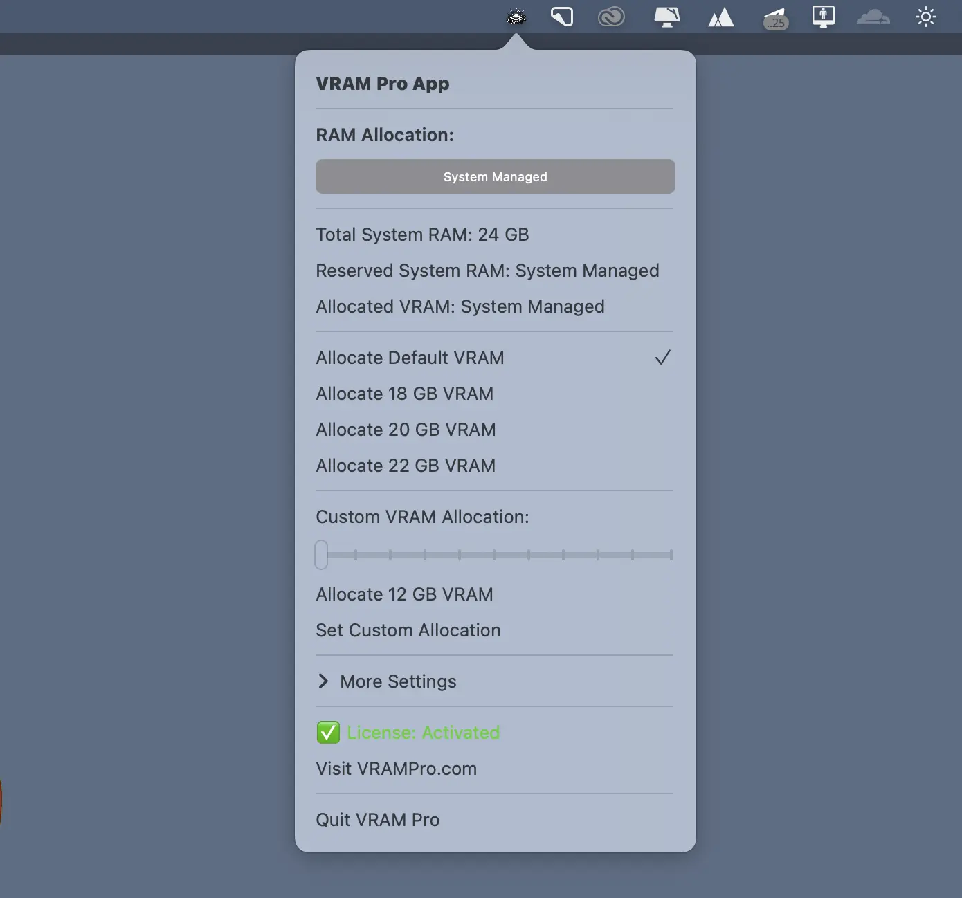Click the display monitor menu bar icon
The image size is (962, 898).
[667, 17]
